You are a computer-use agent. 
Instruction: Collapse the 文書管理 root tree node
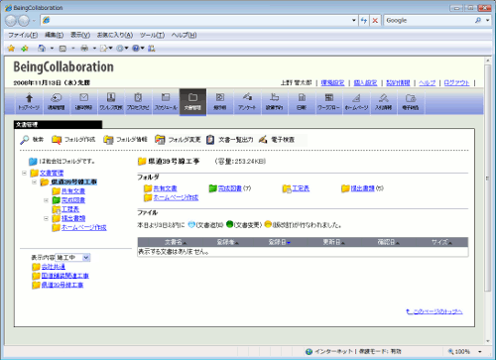[24, 173]
